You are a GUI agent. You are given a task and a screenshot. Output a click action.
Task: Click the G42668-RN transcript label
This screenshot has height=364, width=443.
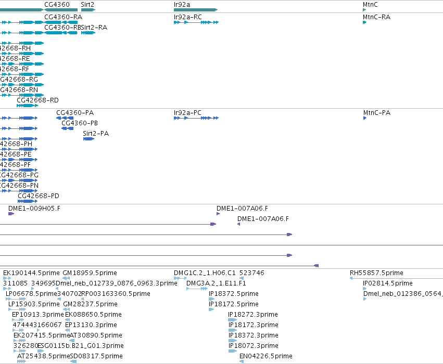pyautogui.click(x=19, y=90)
